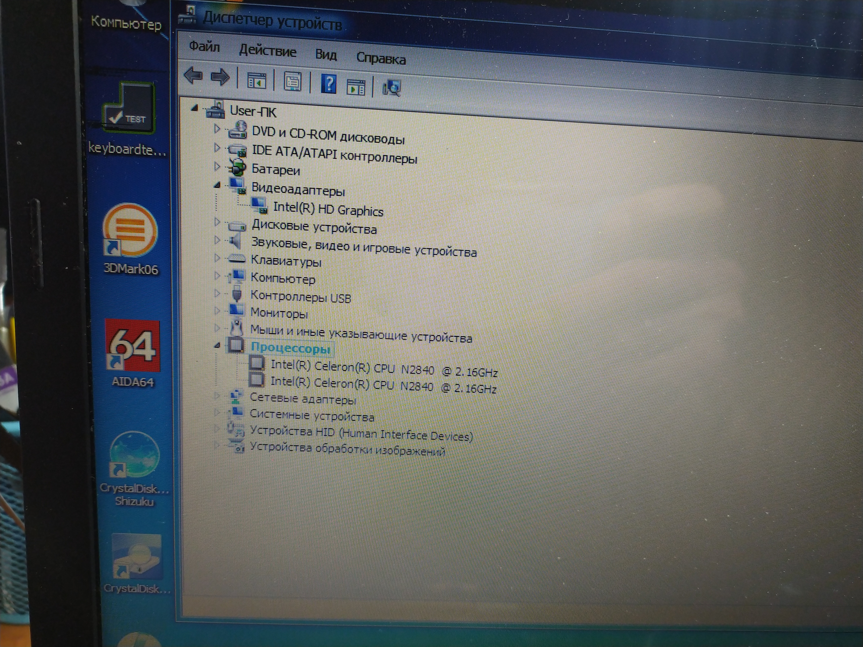Collapse the Процессоры node
This screenshot has height=647, width=863.
point(218,345)
